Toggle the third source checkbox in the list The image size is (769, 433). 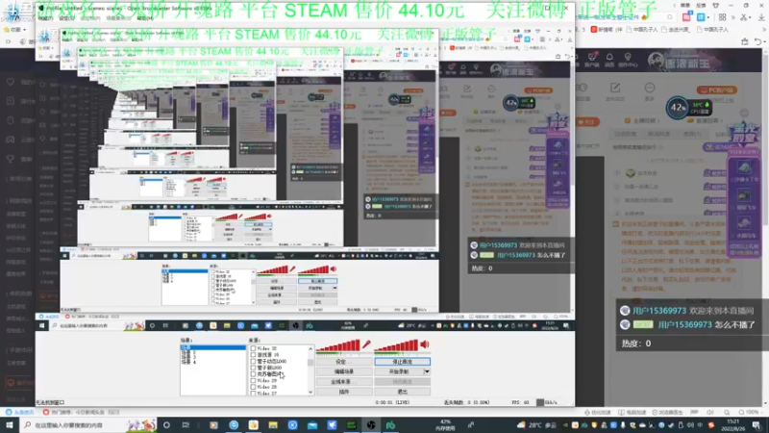(x=253, y=362)
